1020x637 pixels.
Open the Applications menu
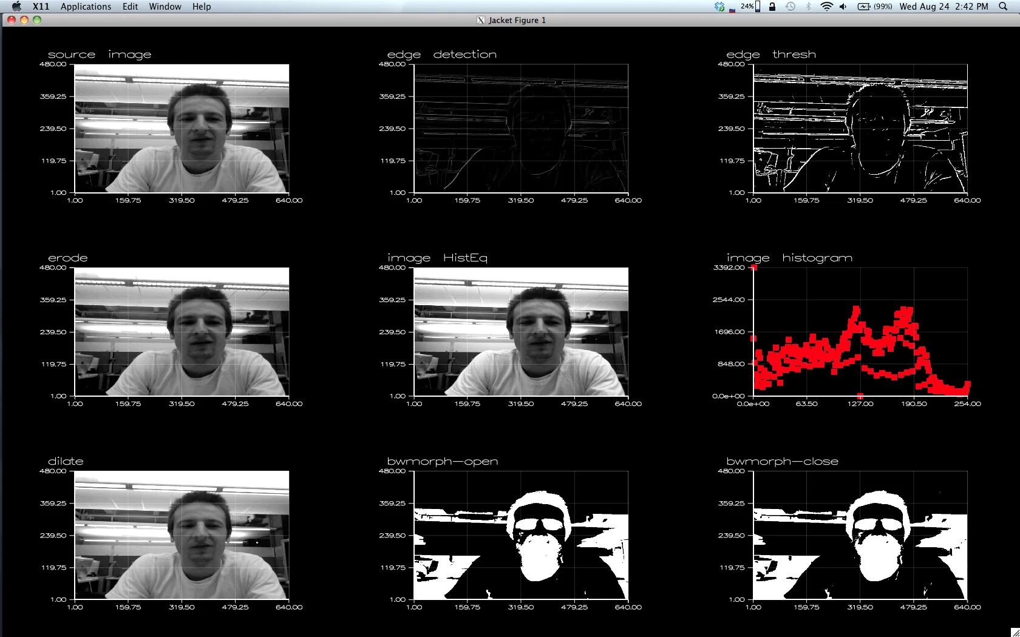[86, 7]
